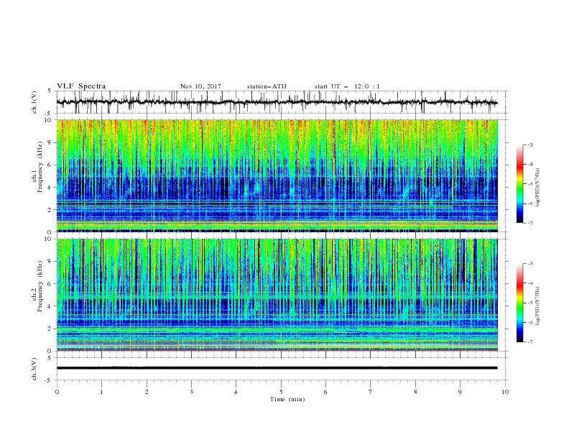
Task: Click the "5" tick on ch.1(V) axis
Action: point(50,91)
